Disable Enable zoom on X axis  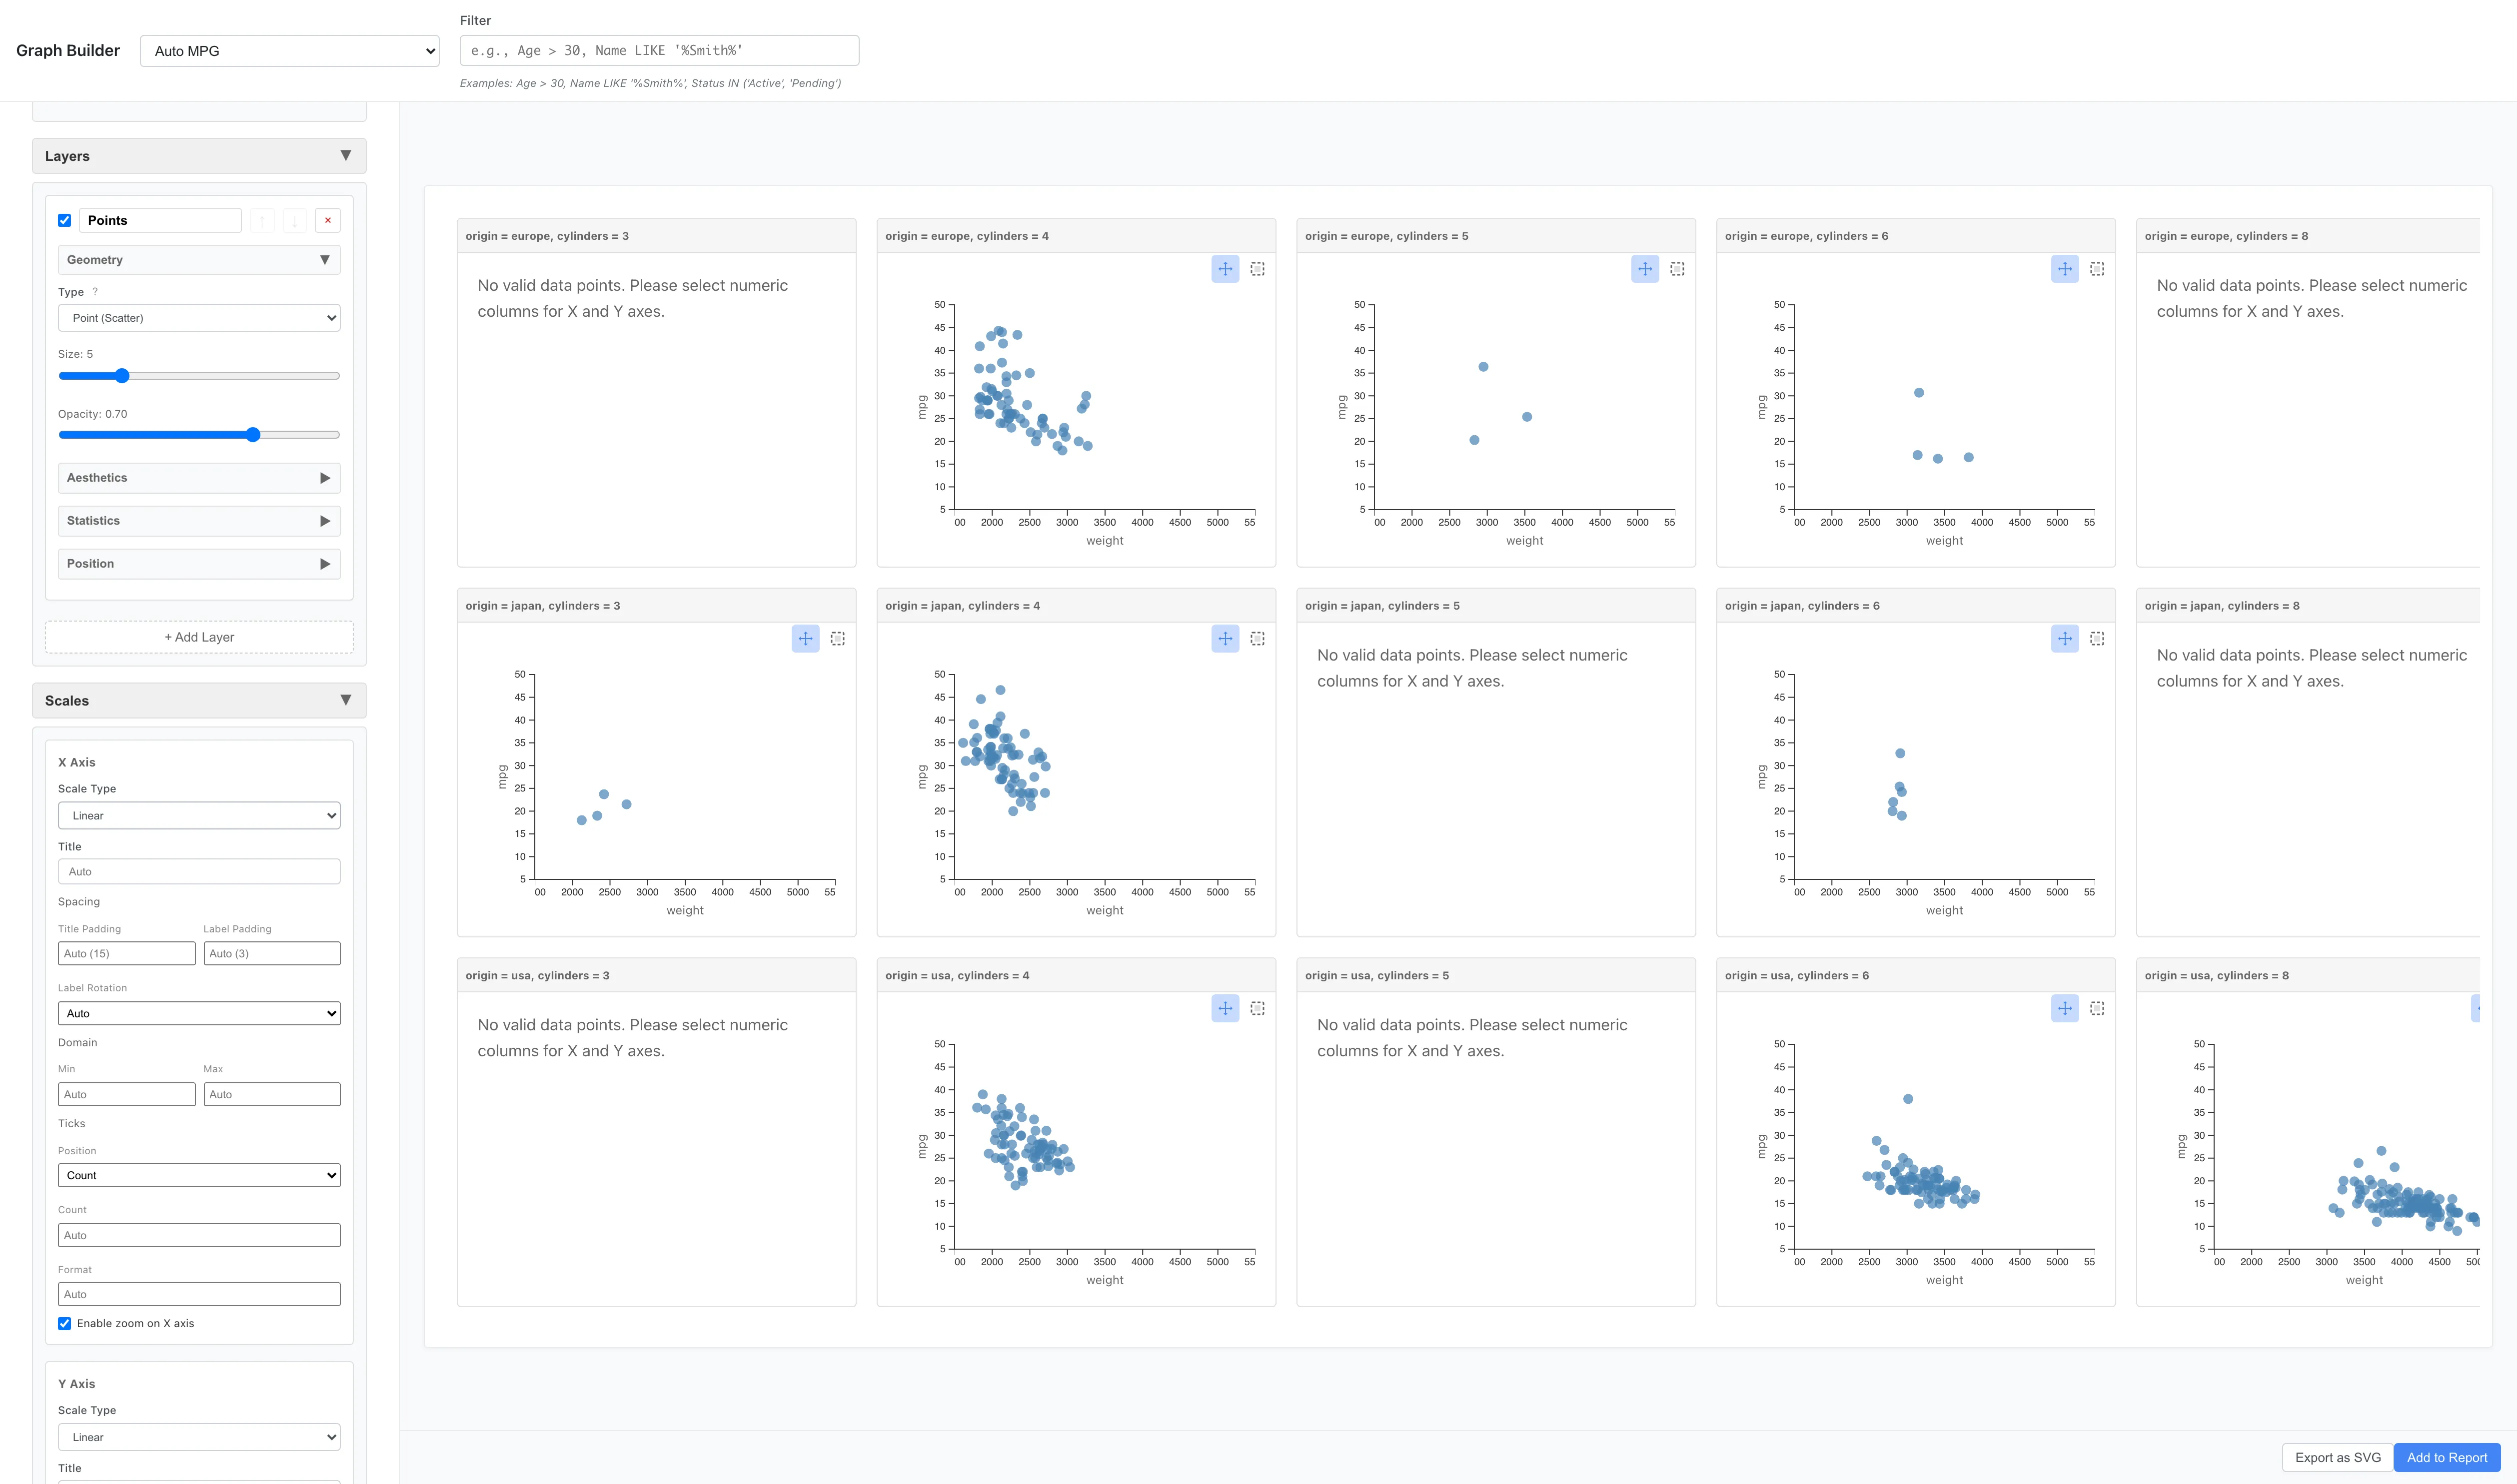(x=64, y=1323)
